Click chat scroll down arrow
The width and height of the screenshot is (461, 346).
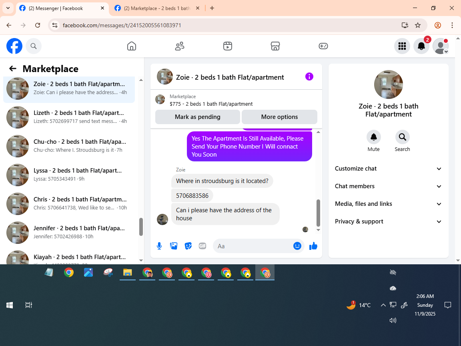tap(318, 230)
